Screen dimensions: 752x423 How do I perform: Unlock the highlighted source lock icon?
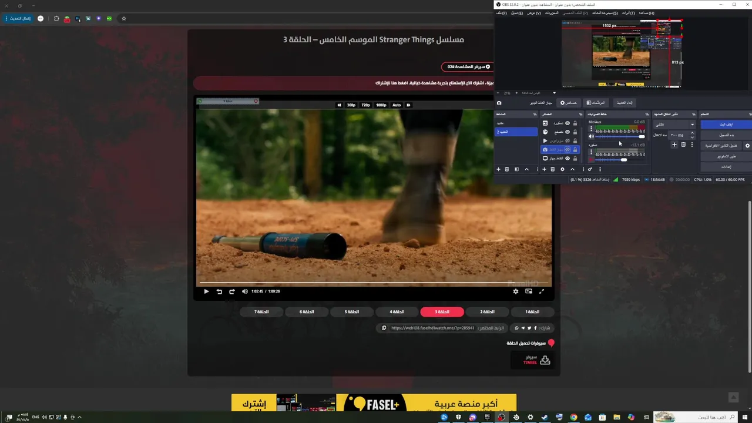click(575, 149)
